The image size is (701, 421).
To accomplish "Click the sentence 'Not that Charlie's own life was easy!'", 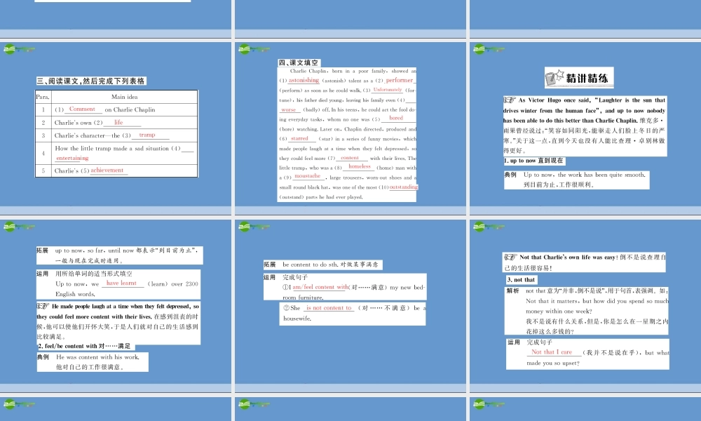I will coord(567,258).
